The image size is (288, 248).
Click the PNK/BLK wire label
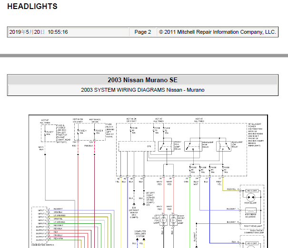(x=89, y=146)
